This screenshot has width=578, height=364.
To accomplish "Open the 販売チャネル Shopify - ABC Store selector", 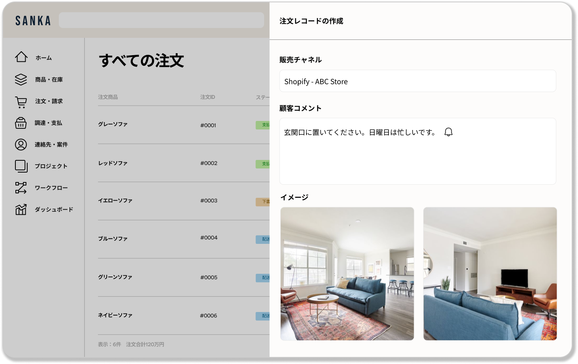I will (x=417, y=81).
